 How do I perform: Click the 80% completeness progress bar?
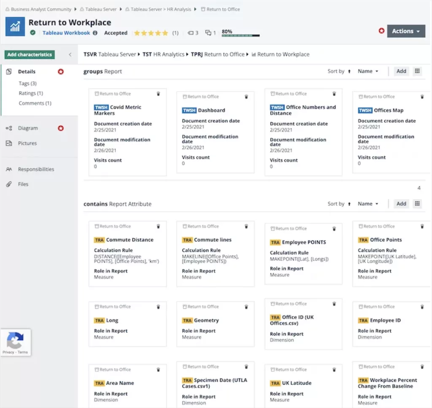240,35
